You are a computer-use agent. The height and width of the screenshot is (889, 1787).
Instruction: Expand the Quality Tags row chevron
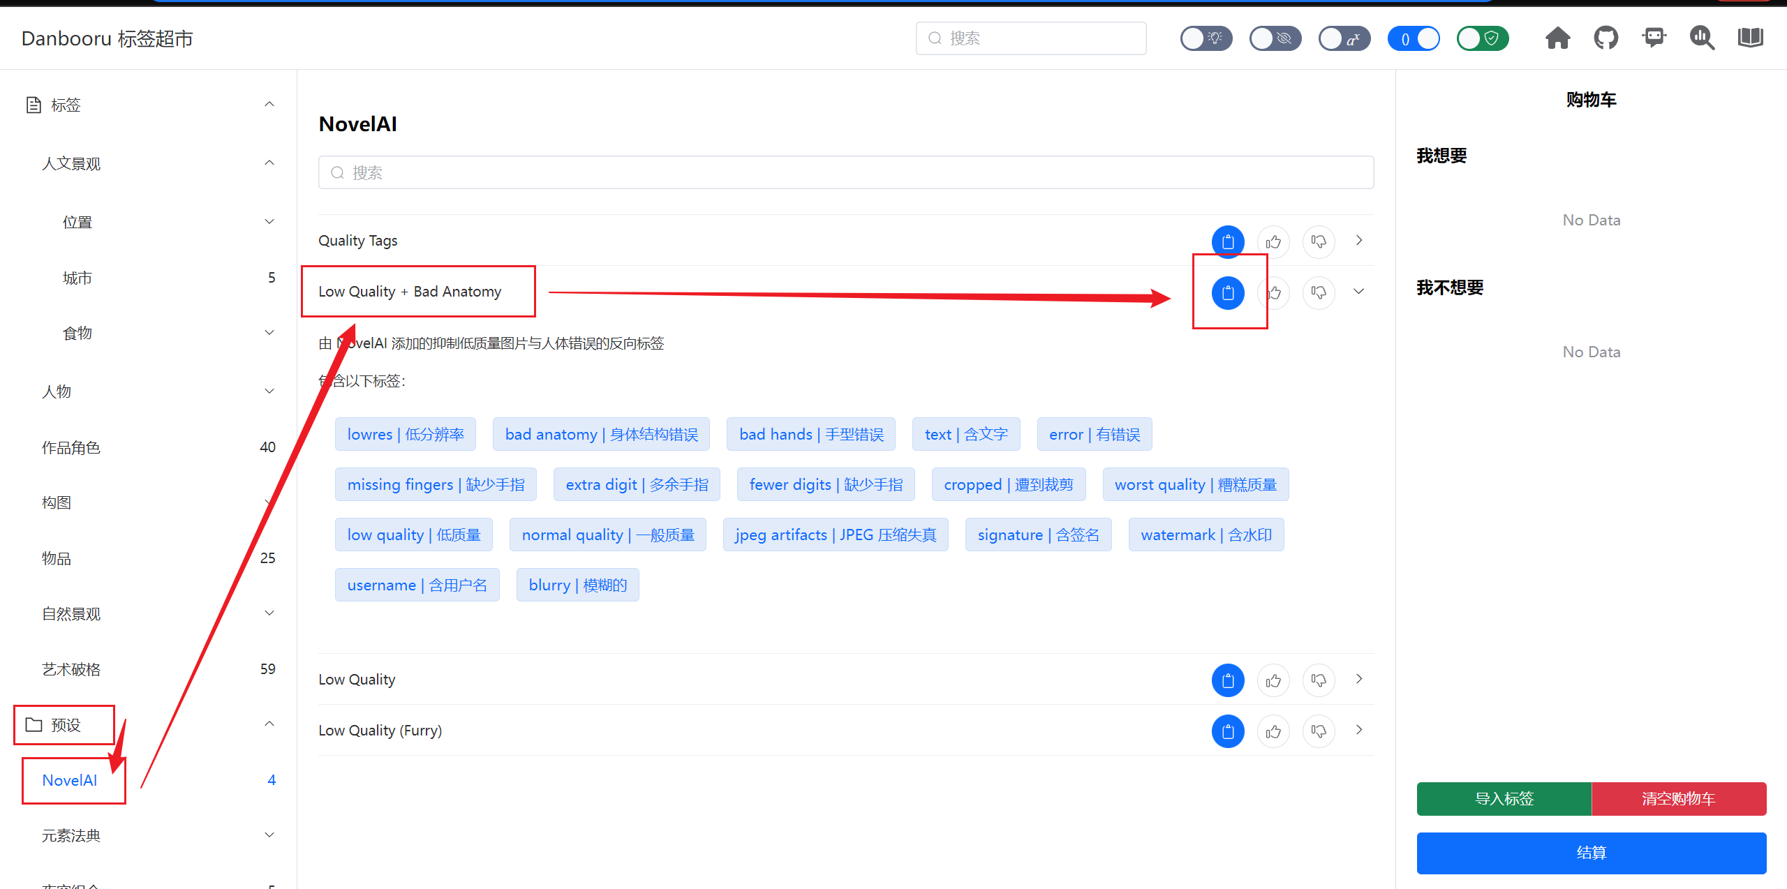1359,240
